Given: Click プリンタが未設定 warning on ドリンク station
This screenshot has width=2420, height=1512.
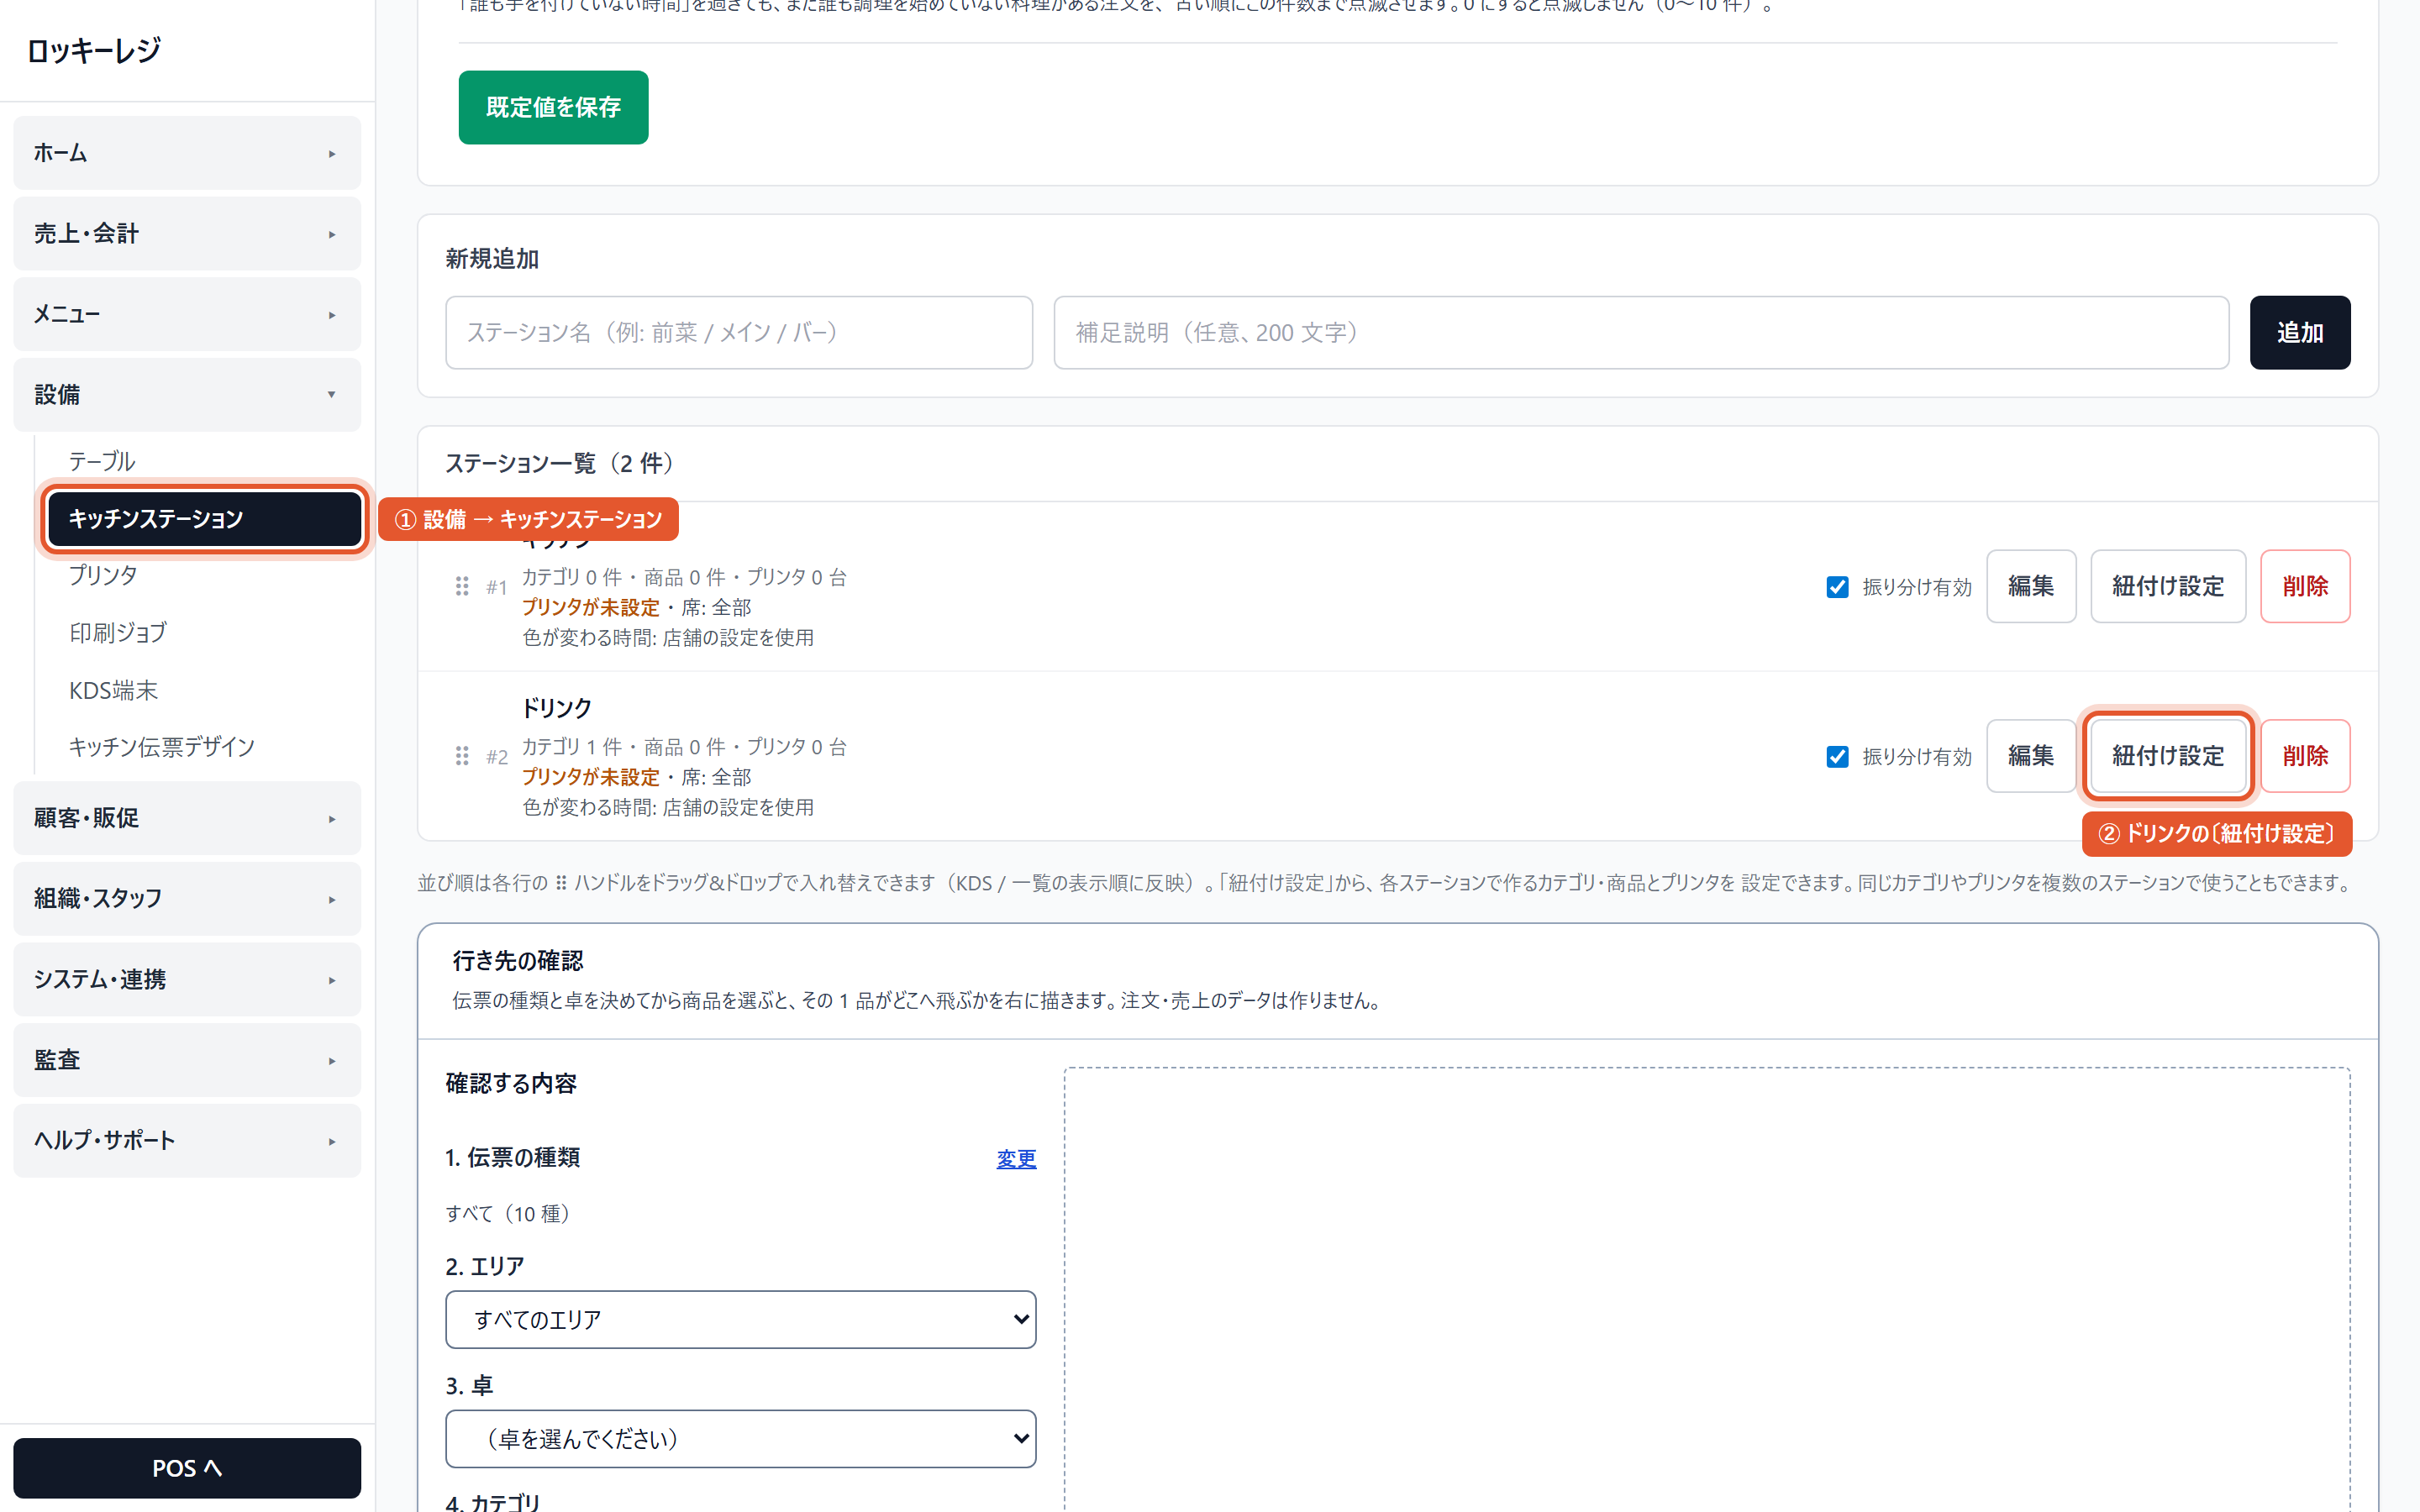Looking at the screenshot, I should click(x=590, y=777).
